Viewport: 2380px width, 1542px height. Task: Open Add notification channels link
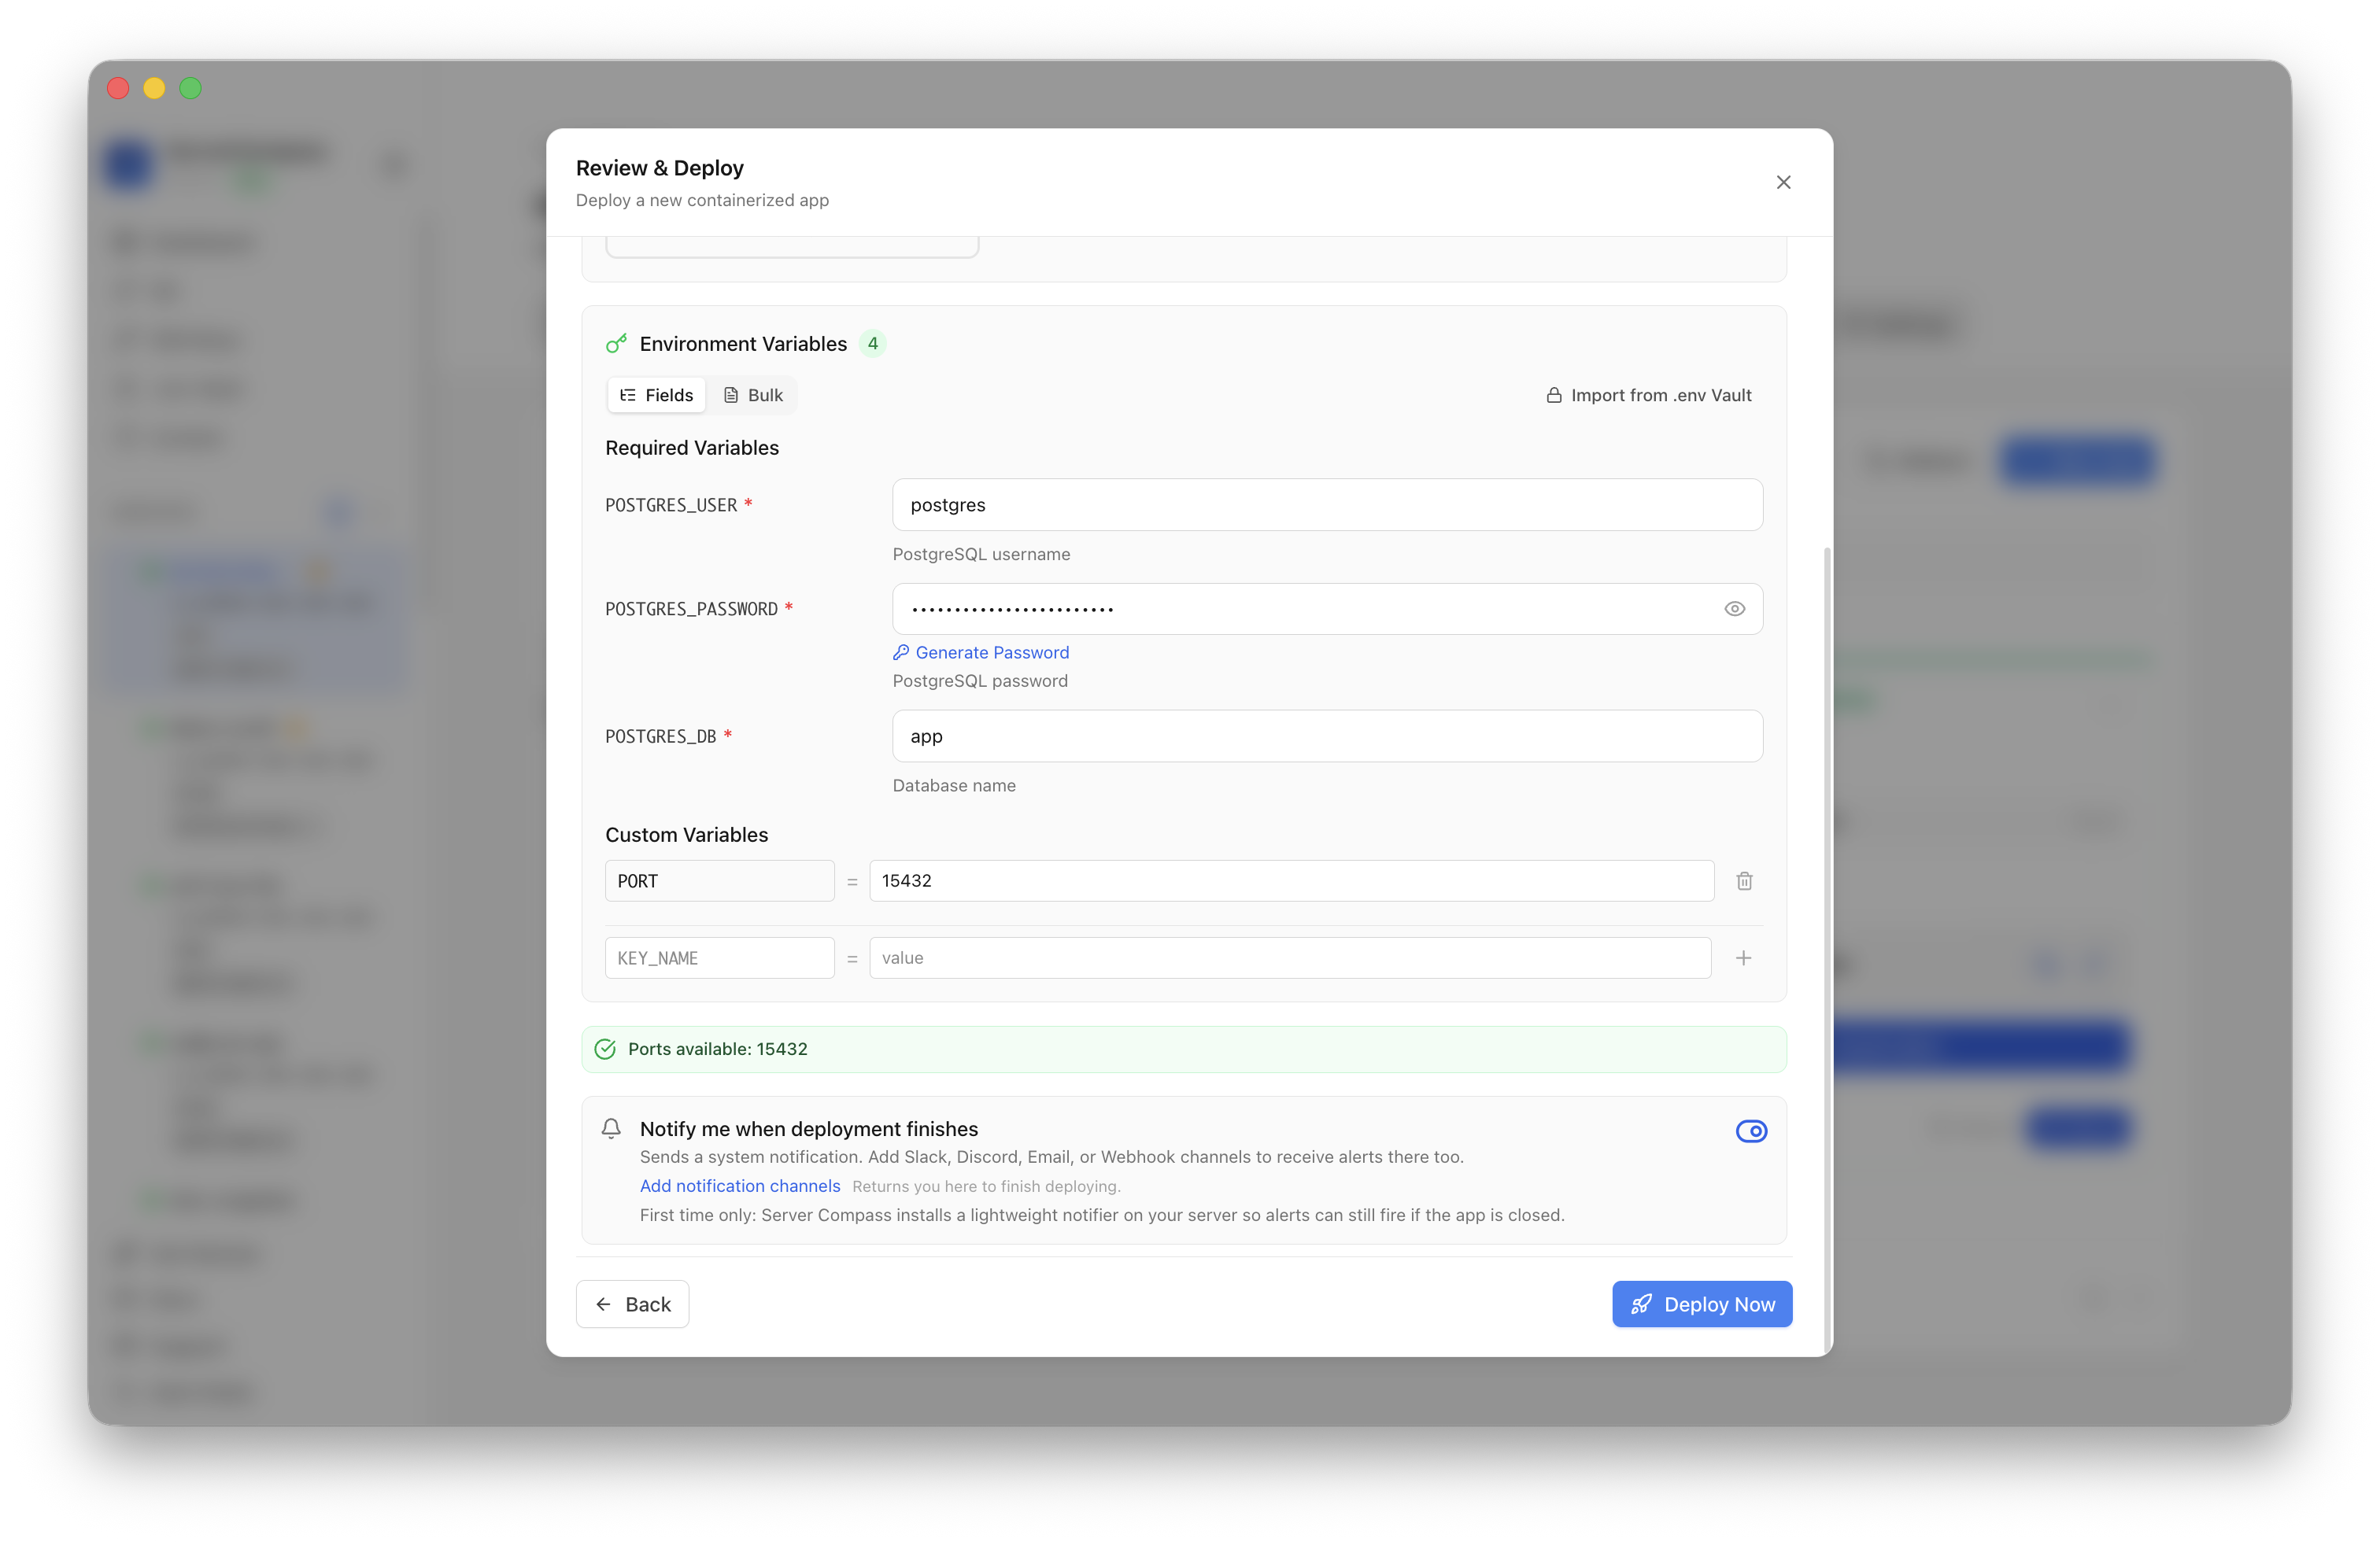pos(740,1186)
